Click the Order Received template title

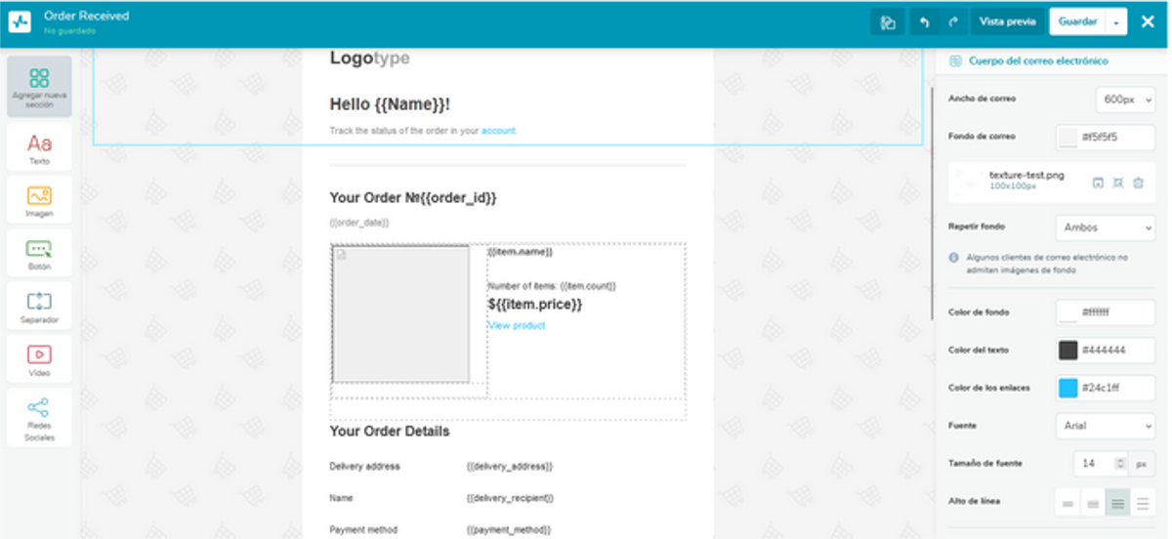87,16
